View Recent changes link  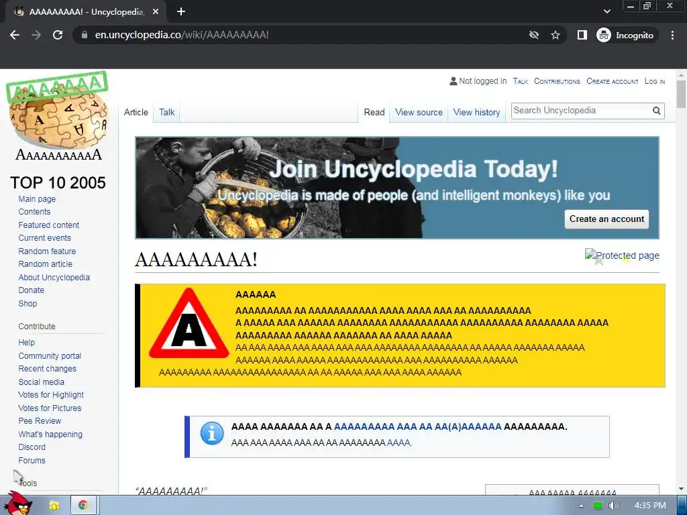tap(48, 369)
